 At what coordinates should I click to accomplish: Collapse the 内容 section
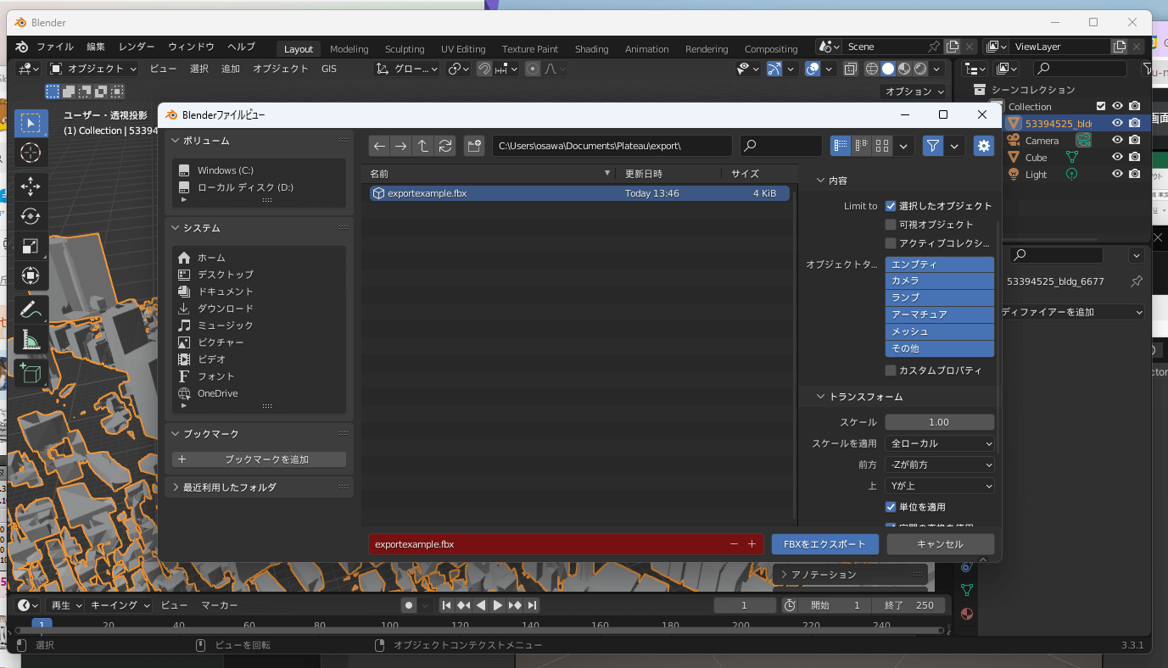[x=821, y=181]
